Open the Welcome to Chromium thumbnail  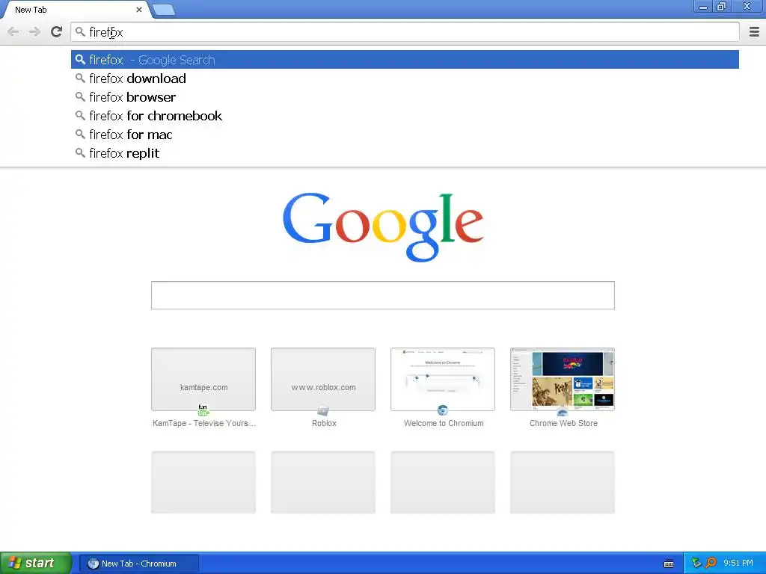tap(443, 379)
